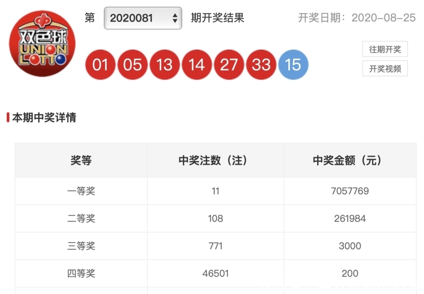This screenshot has width=424, height=294.
Task: Select the red ball numbered 01
Action: pos(100,64)
